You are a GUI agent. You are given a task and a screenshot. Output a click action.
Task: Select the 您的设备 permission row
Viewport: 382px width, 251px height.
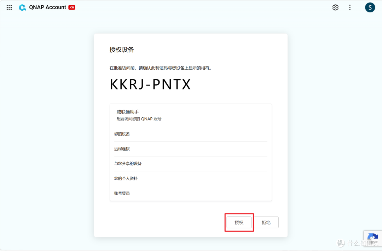click(x=191, y=134)
